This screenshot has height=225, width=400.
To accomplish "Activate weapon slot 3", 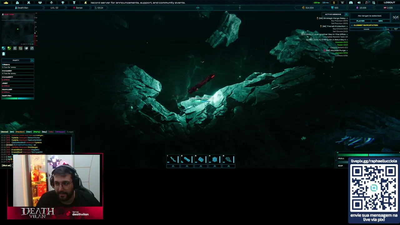I will coord(201,159).
